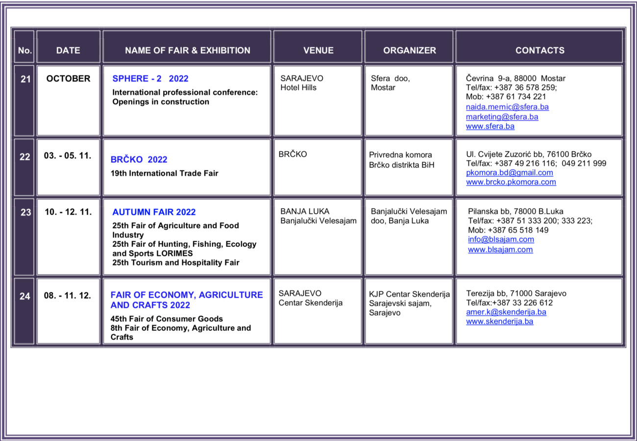Click the SPHERE - 2 2022 title

point(150,78)
